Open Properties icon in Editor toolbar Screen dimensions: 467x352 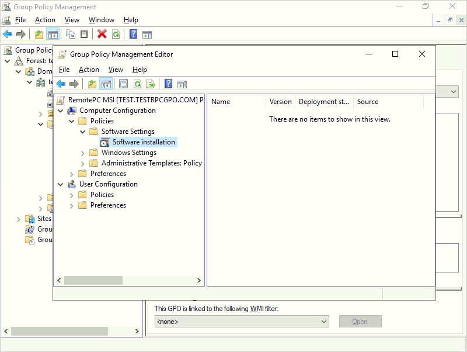tap(123, 84)
